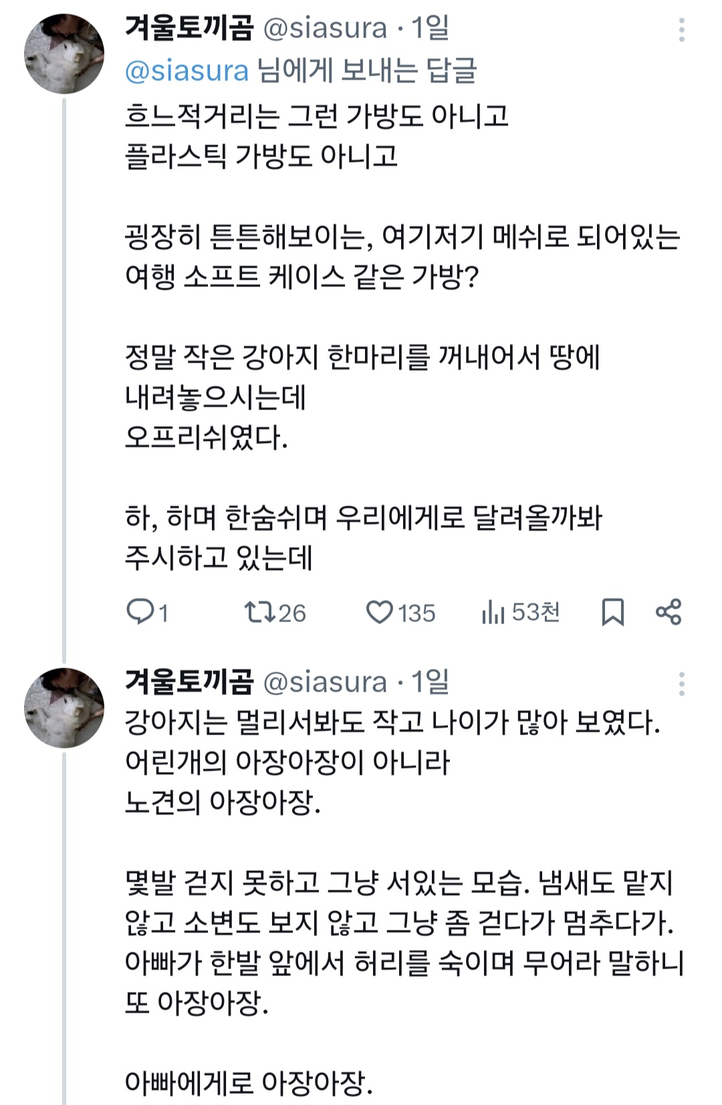The height and width of the screenshot is (1105, 722).
Task: Bookmark the first tweet
Action: (612, 611)
